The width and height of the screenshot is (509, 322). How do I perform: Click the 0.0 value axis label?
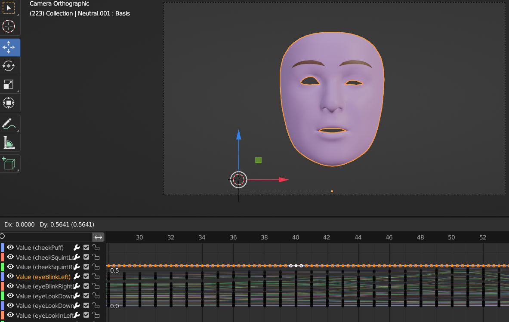point(114,306)
